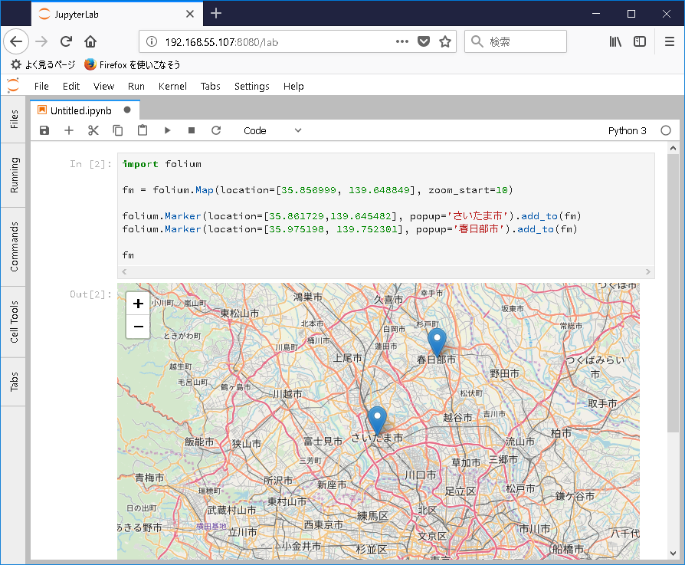Restart the kernel with the circular arrow
Image resolution: width=685 pixels, height=565 pixels.
216,130
